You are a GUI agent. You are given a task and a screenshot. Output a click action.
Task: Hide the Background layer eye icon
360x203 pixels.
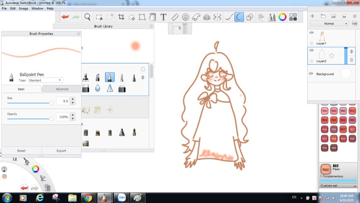coord(311,74)
